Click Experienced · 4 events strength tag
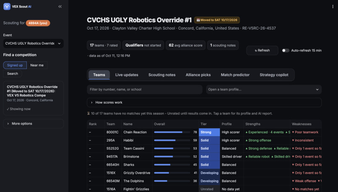Screen dimensions: 338x192 [x=265, y=132]
